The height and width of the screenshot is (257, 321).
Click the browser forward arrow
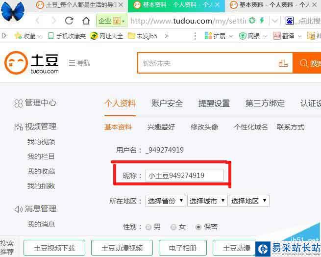[x=53, y=21]
